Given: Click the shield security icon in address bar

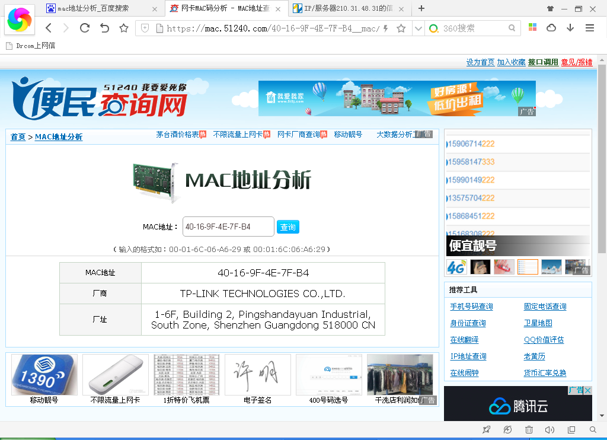Looking at the screenshot, I should pos(145,28).
